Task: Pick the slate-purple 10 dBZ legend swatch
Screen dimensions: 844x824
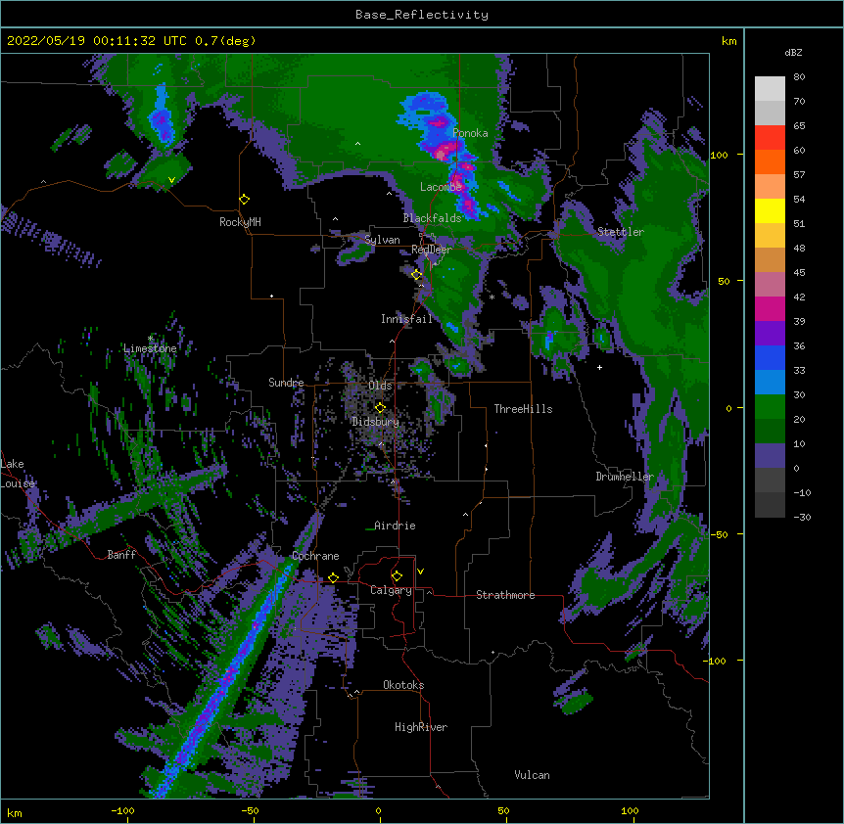Action: (x=770, y=456)
